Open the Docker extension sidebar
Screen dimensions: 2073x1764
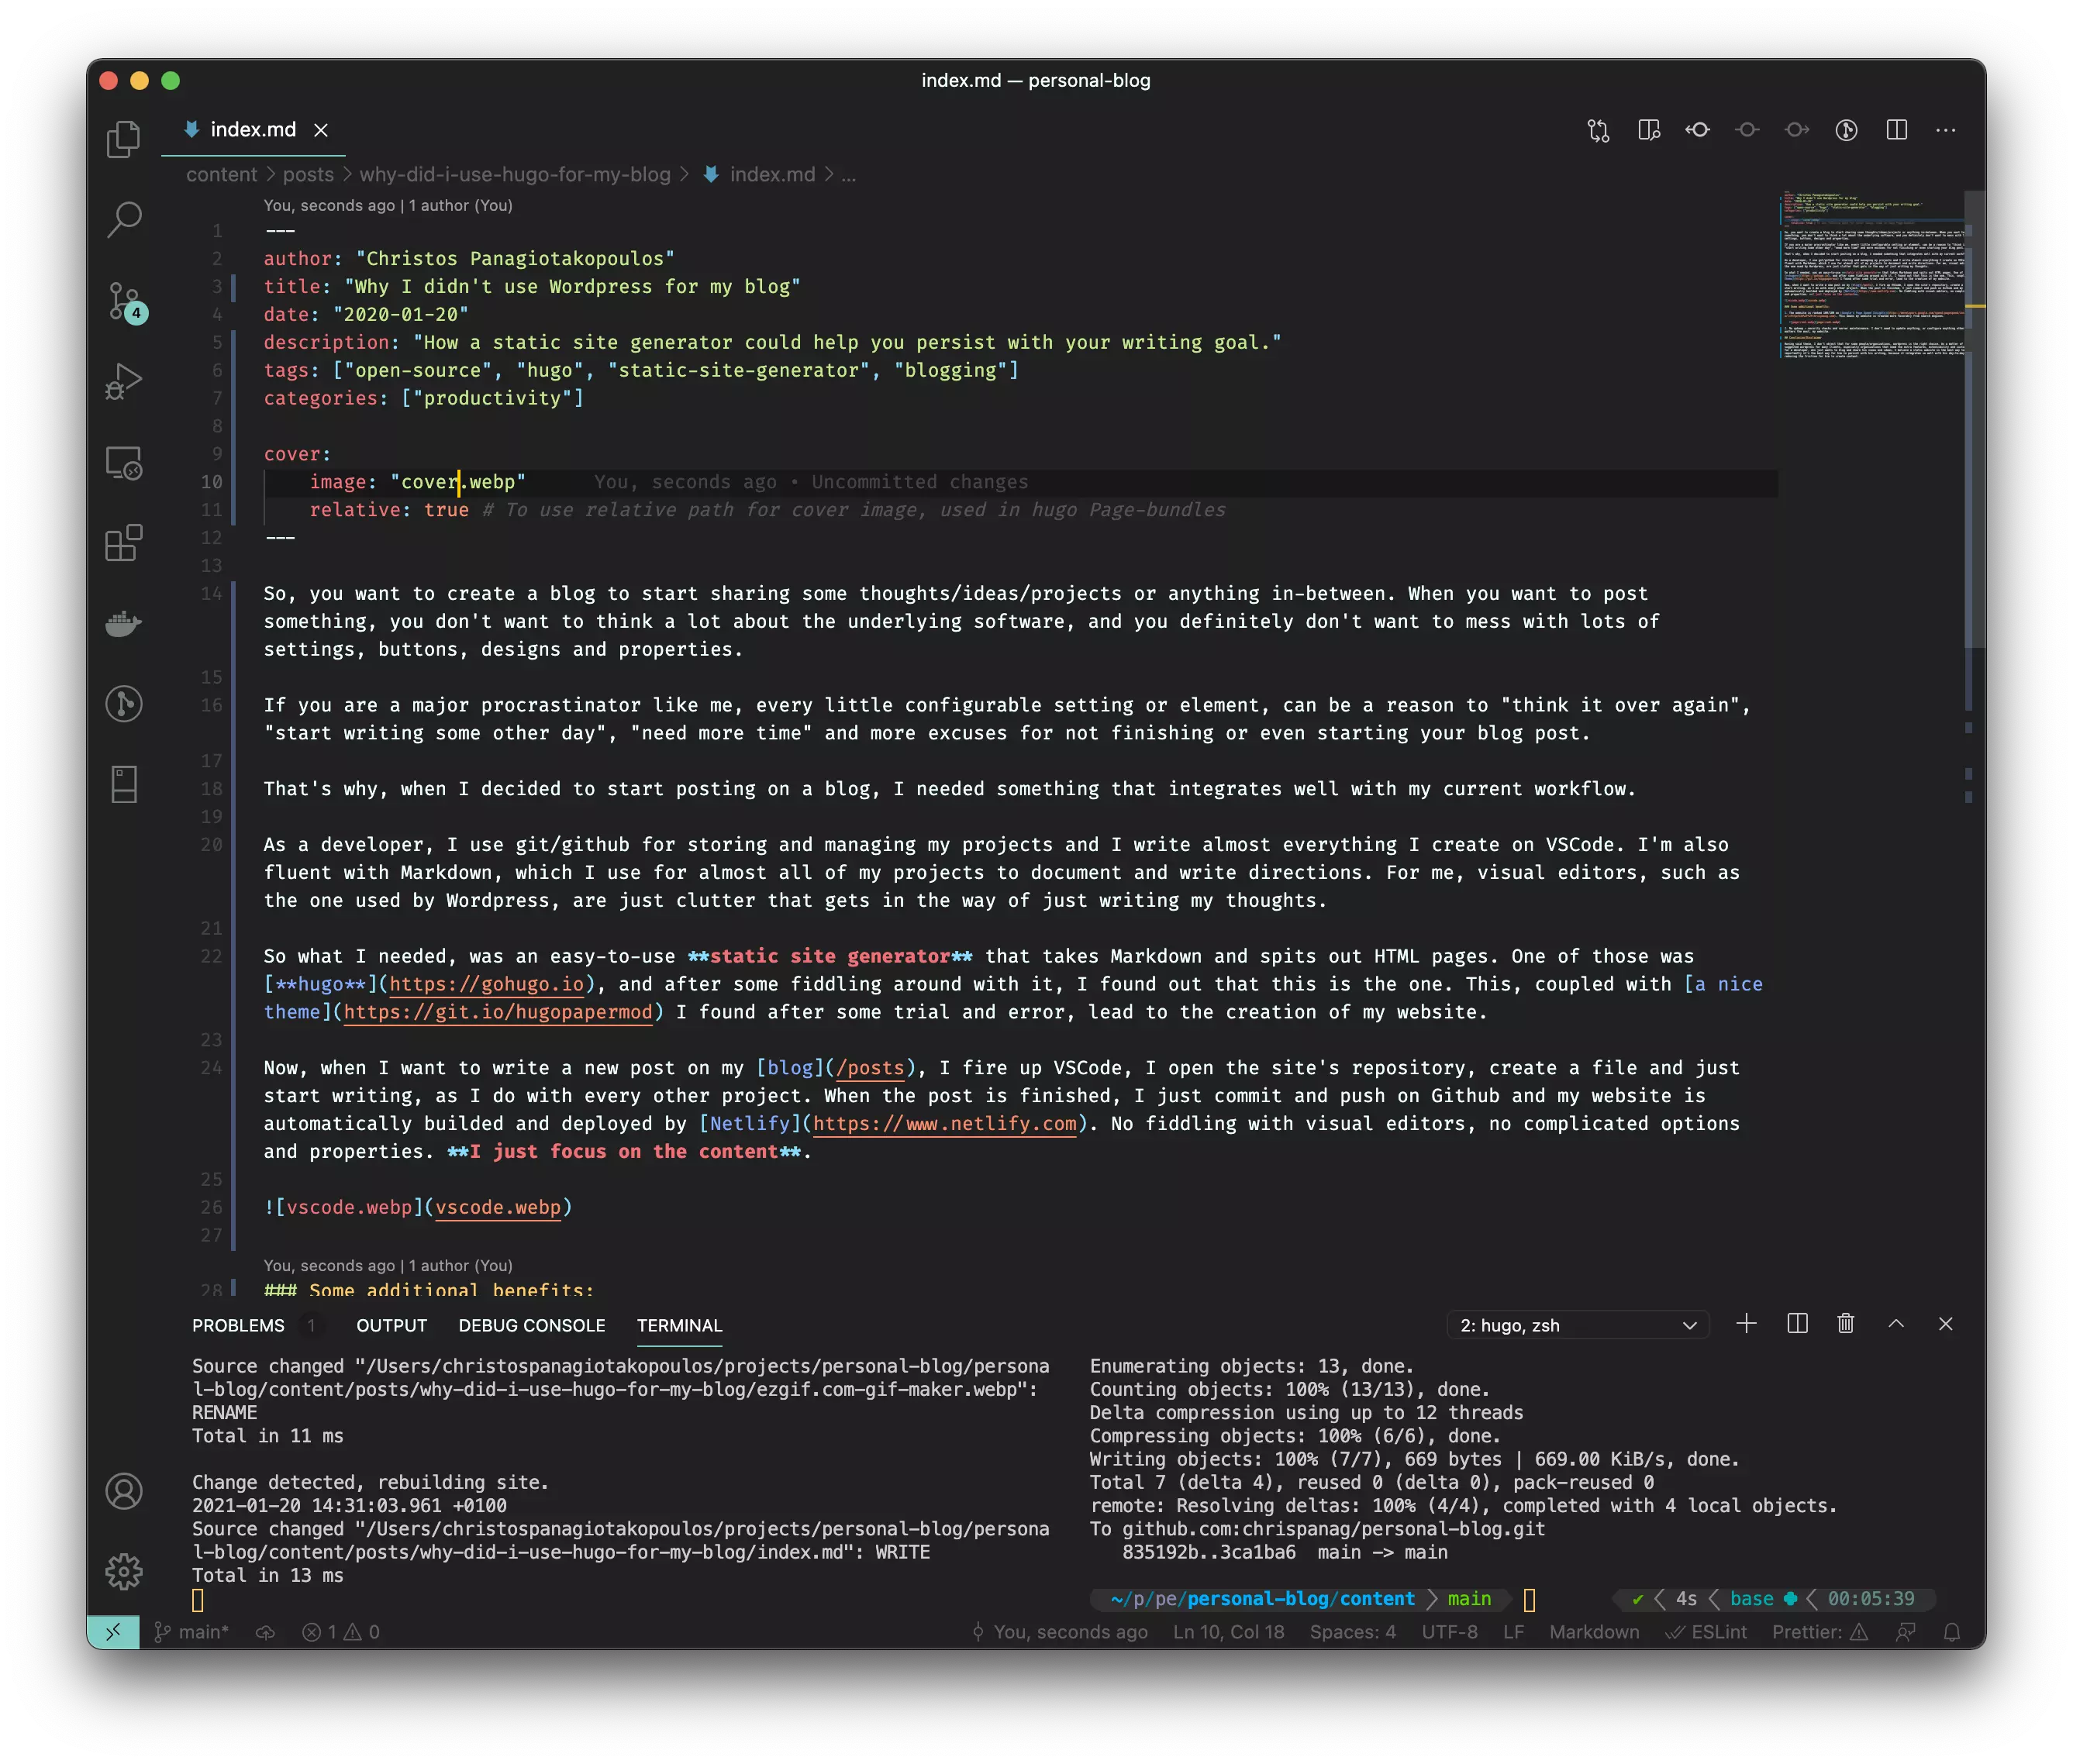(x=124, y=623)
